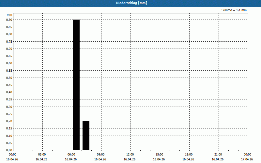Click the 0,50 y-axis value

click(x=9, y=78)
